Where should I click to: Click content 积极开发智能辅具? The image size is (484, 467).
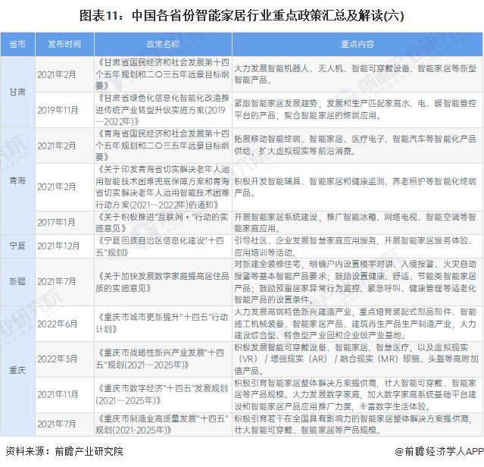(355, 186)
